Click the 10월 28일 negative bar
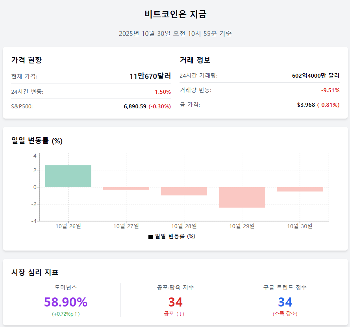This screenshot has height=327, width=350. point(184,191)
